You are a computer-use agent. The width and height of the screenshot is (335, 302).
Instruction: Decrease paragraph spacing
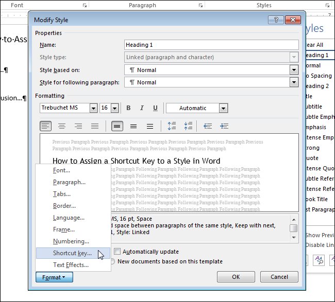tap(188, 126)
